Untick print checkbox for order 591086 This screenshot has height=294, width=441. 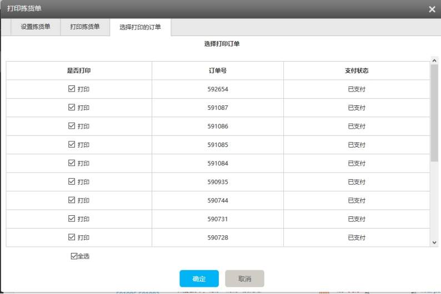coord(71,126)
